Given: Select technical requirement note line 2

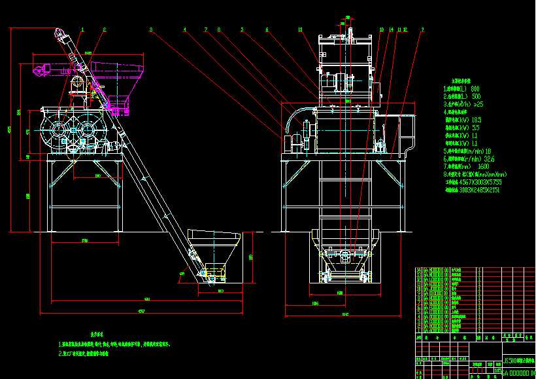Looking at the screenshot, I should click(84, 353).
